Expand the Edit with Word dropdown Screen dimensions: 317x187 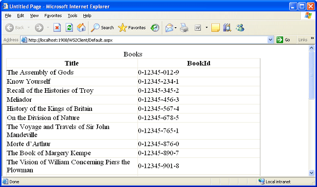(x=206, y=27)
